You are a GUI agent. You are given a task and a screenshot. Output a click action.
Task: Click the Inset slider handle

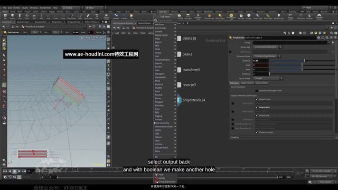pos(302,65)
